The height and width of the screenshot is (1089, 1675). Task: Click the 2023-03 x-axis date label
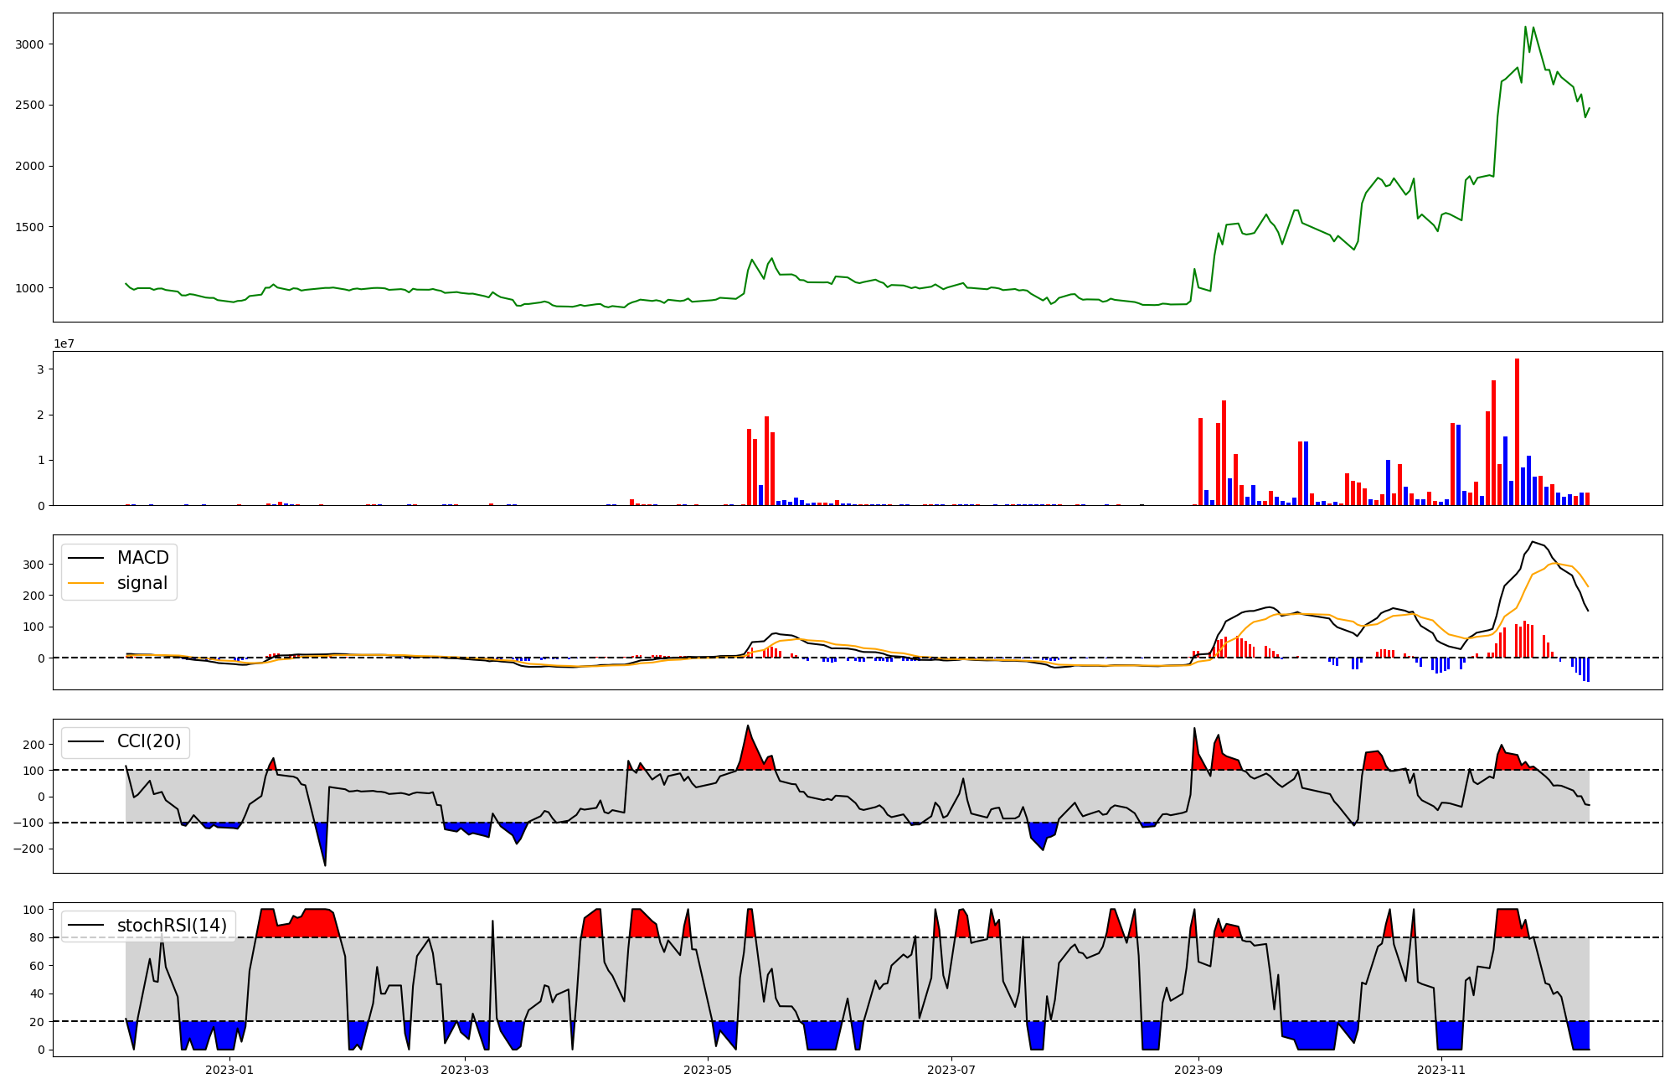(x=464, y=1070)
